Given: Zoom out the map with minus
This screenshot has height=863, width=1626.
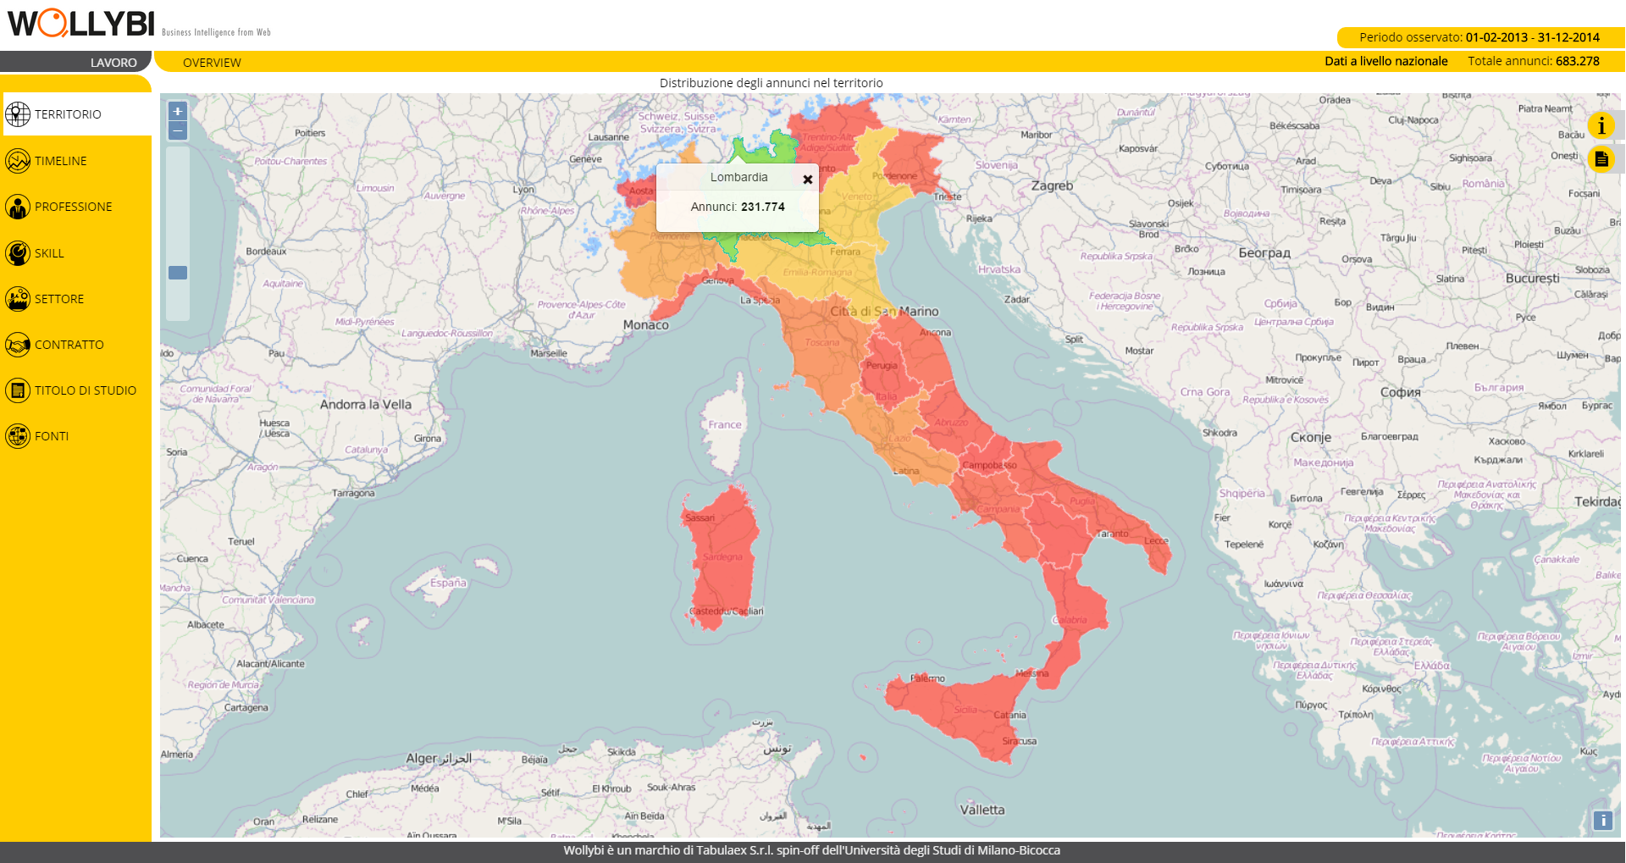Looking at the screenshot, I should [x=178, y=130].
